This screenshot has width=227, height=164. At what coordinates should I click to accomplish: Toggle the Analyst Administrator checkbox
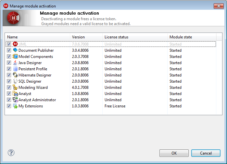tap(9, 100)
